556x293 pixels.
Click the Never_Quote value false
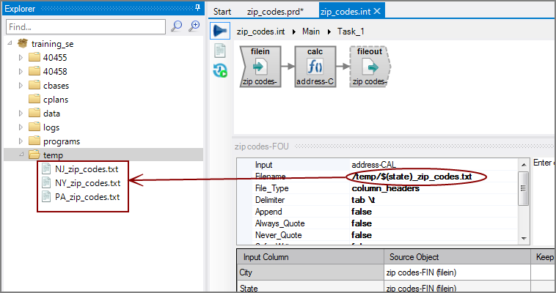[x=362, y=235]
